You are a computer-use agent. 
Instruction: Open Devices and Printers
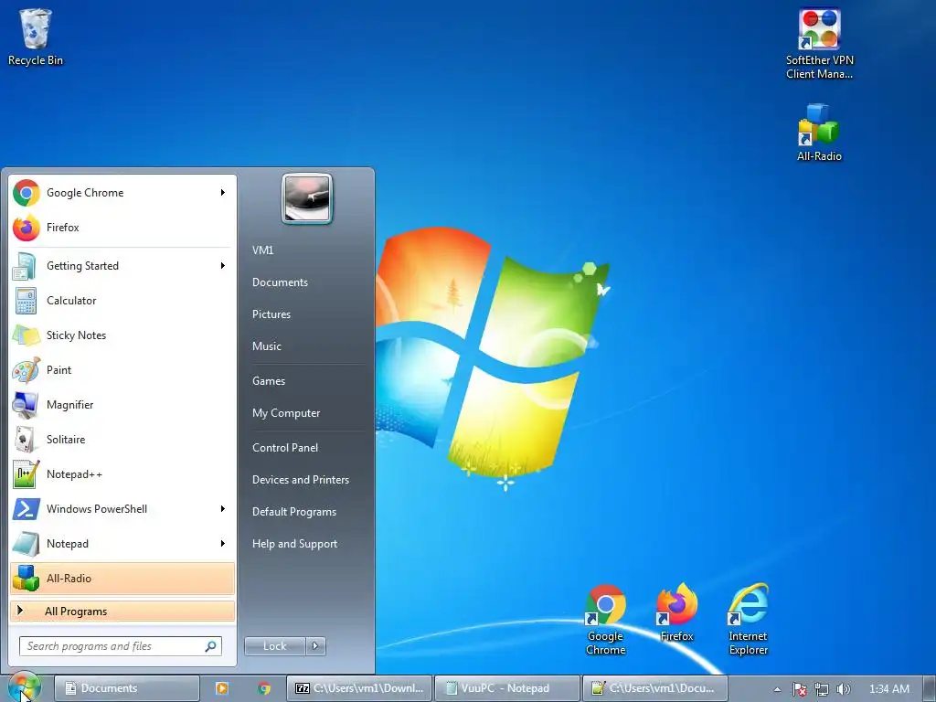click(x=301, y=480)
